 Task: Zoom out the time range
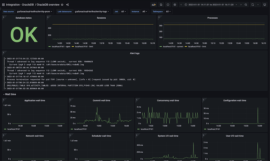pos(246,5)
